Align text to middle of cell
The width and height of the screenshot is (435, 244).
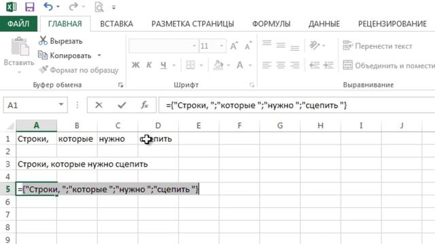281,45
